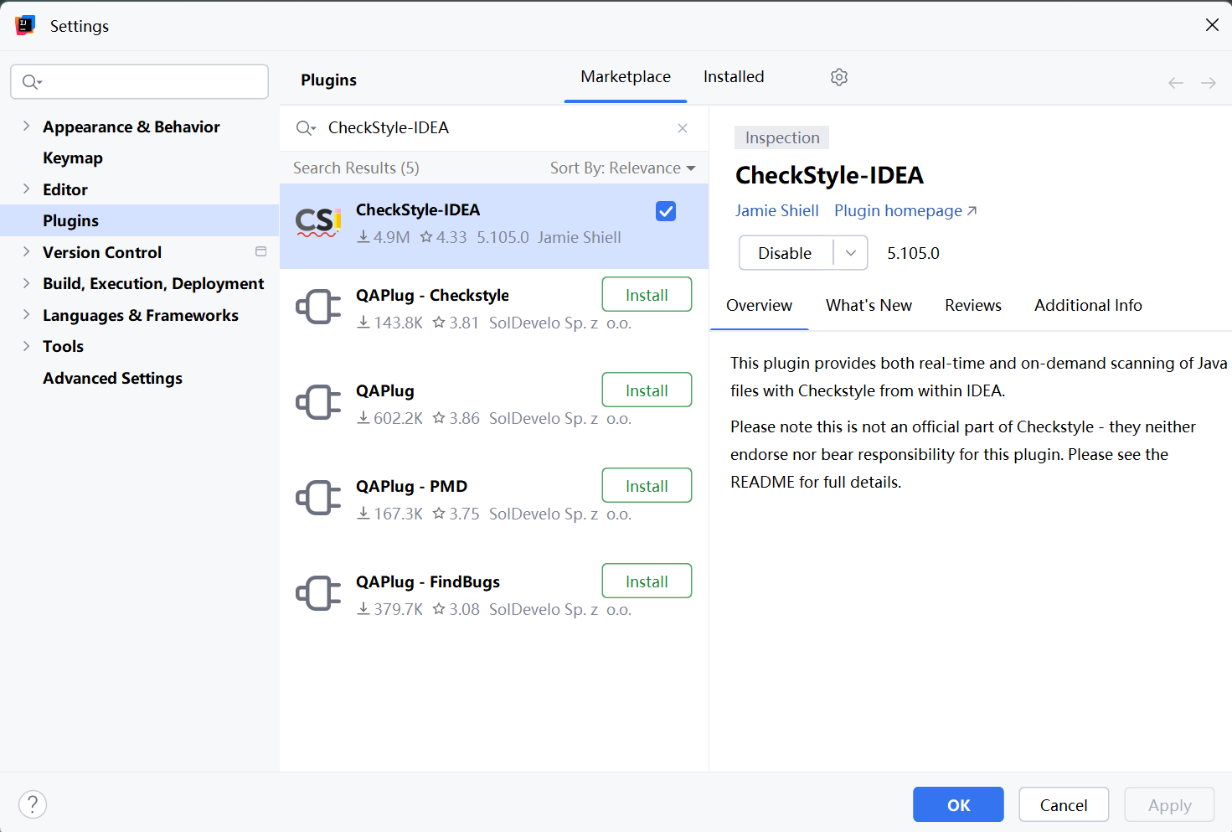1232x832 pixels.
Task: Select the QAPlug - Checkstyle result title
Action: (x=432, y=295)
